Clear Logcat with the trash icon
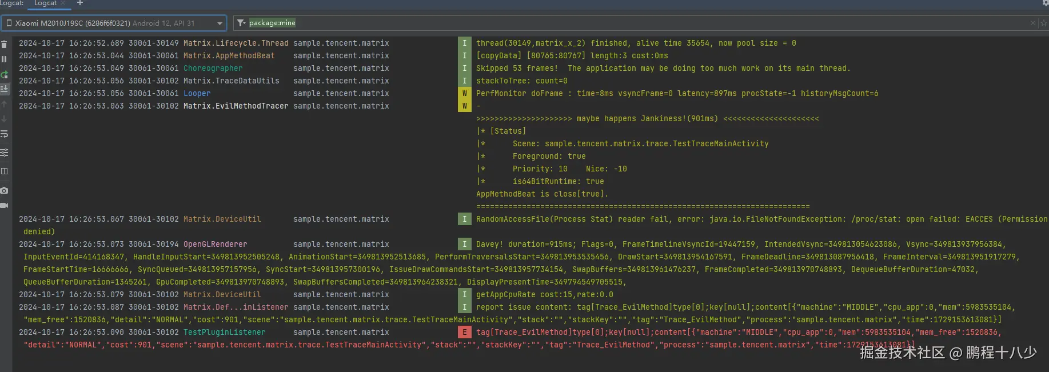1049x372 pixels. (4, 45)
